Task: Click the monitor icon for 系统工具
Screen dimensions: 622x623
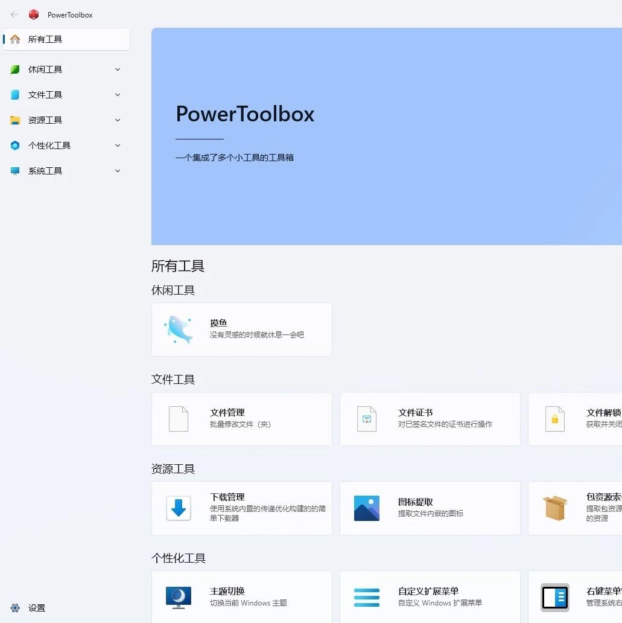Action: (x=15, y=171)
